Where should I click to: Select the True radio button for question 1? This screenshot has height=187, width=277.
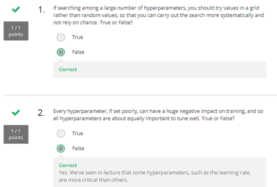click(x=61, y=37)
